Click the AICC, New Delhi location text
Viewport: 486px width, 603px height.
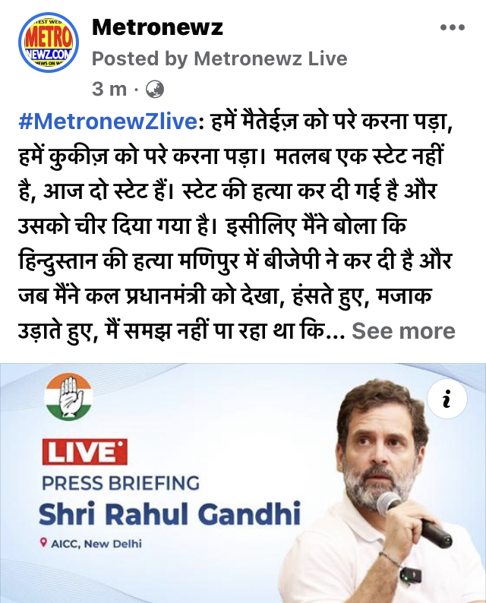(96, 544)
